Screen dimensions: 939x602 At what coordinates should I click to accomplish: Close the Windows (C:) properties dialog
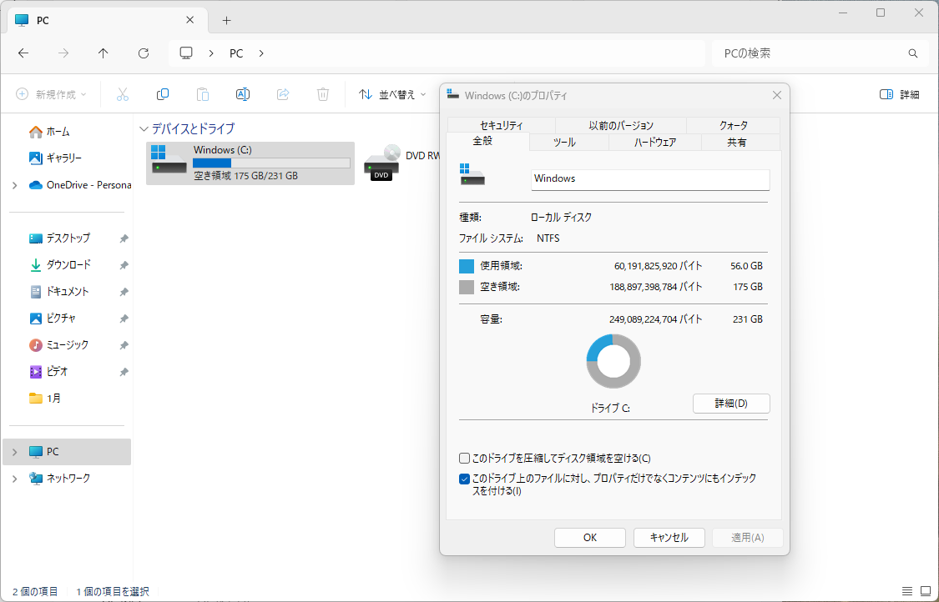click(777, 95)
